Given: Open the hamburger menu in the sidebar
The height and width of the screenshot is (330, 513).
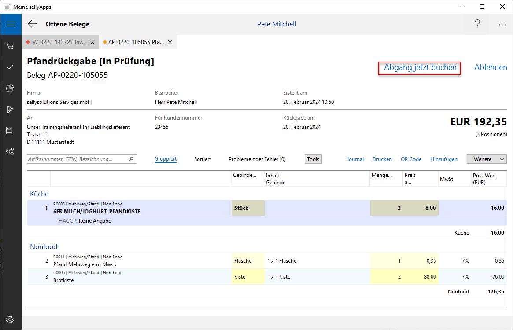Looking at the screenshot, I should click(11, 24).
